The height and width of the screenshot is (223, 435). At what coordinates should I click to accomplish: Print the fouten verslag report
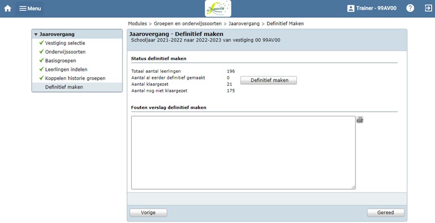[360, 120]
